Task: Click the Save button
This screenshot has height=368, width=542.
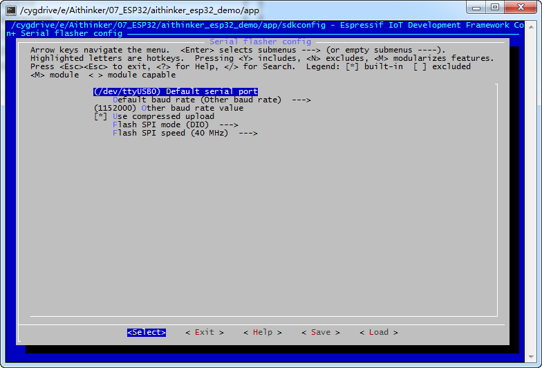Action: click(321, 332)
